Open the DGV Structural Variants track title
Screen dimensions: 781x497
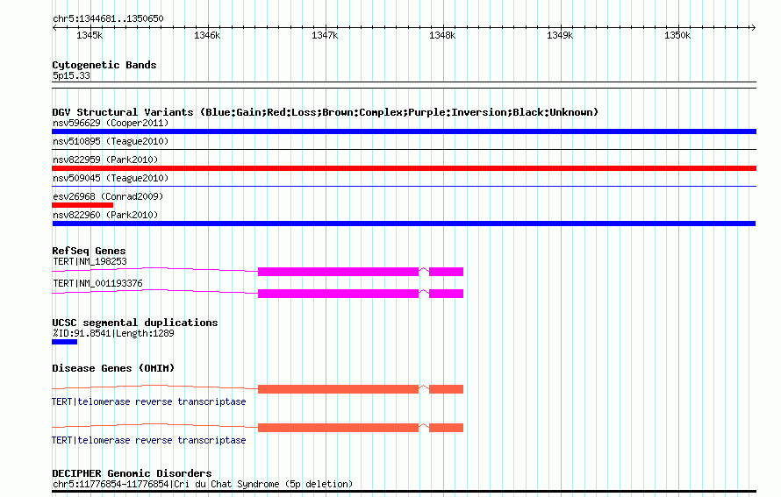click(x=325, y=112)
